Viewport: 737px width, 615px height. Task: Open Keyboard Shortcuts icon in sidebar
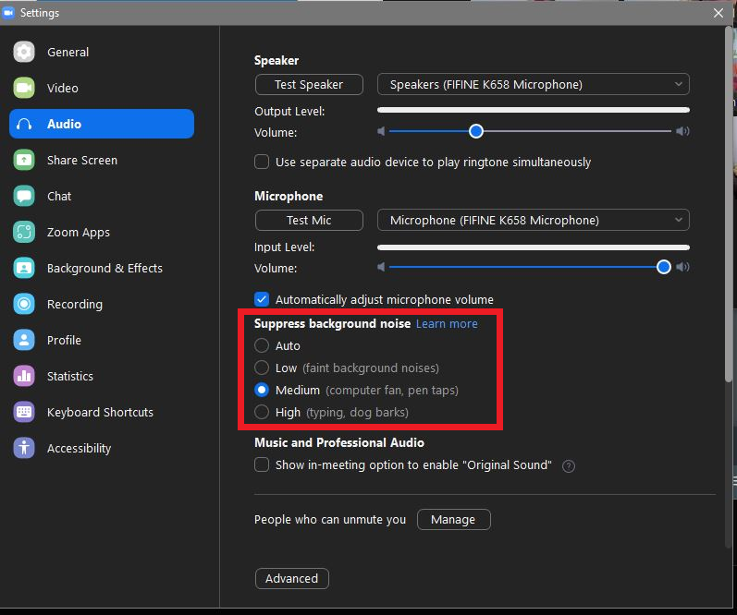click(x=24, y=413)
